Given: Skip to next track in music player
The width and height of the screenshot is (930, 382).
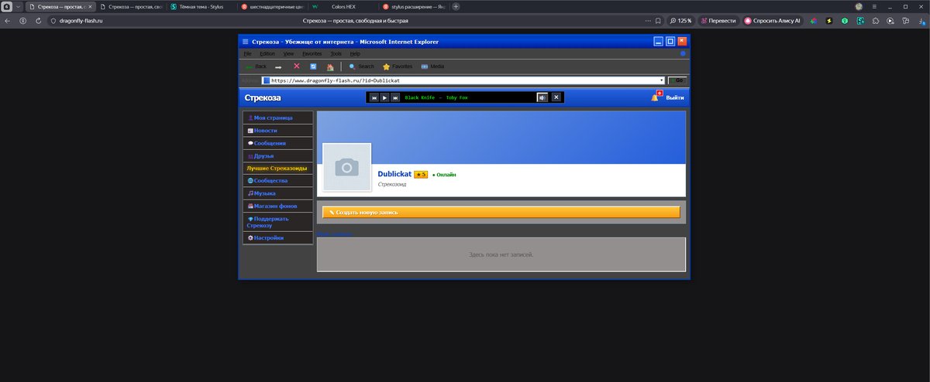Looking at the screenshot, I should (x=395, y=97).
